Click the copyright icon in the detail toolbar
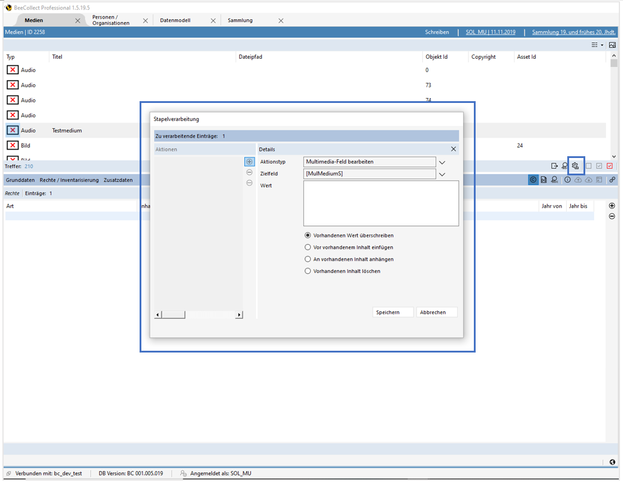Screen dimensions: 623x483 click(x=533, y=180)
